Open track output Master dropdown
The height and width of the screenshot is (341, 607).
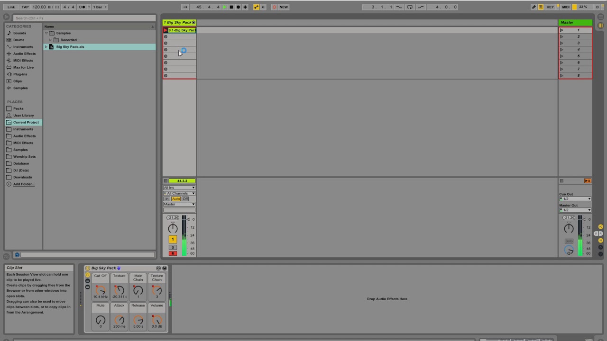(x=179, y=204)
